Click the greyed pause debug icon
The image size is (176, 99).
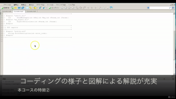[x=69, y=8]
